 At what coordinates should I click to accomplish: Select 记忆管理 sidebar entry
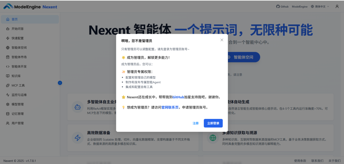tap(30, 114)
